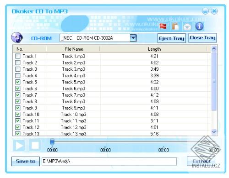Click the playback position slider handle
This screenshot has height=178, width=229.
[x=52, y=142]
